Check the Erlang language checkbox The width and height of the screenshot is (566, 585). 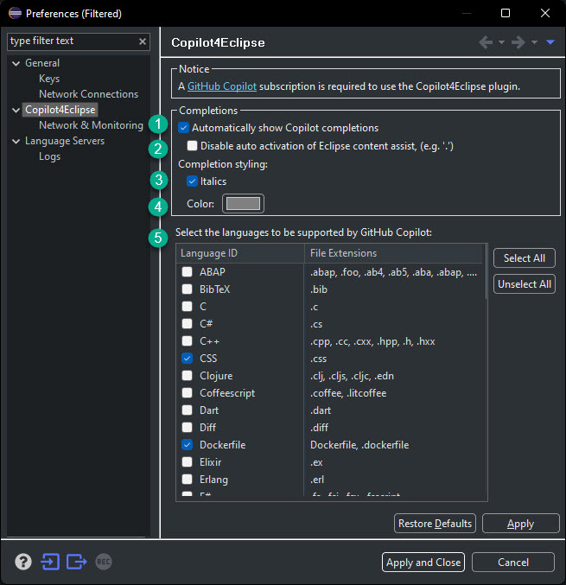pyautogui.click(x=187, y=479)
